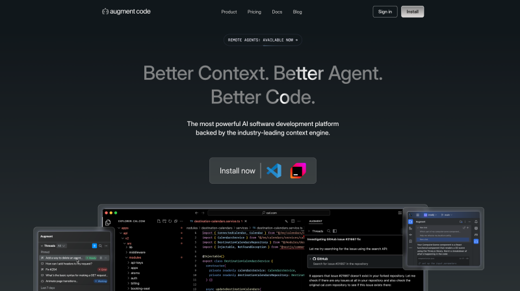The image size is (520, 291).
Task: Select the AUGMENT panel tab
Action: click(315, 221)
